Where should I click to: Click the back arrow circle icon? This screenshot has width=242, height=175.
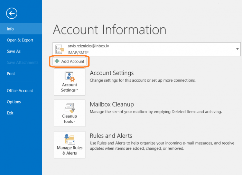click(x=11, y=13)
